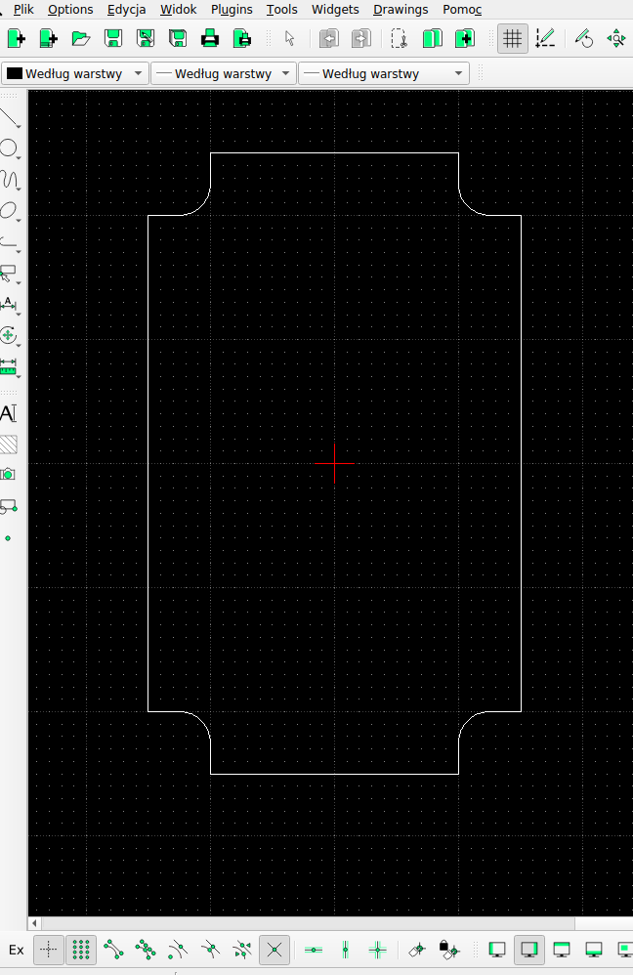
Task: Open the Widok menu
Action: (179, 10)
